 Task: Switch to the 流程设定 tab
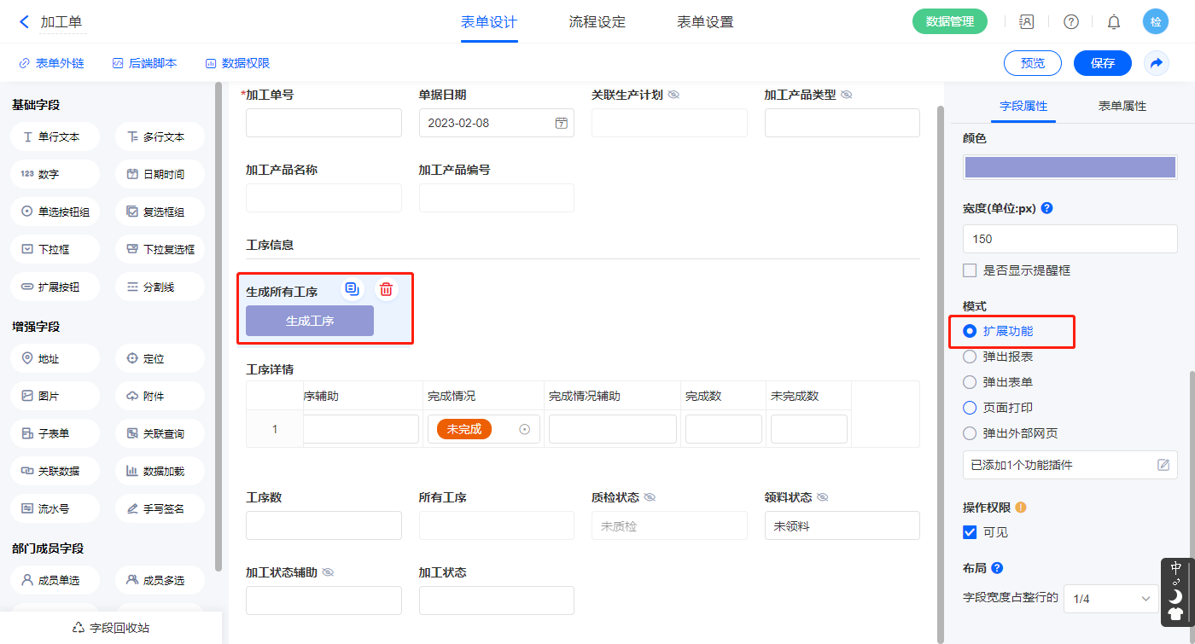597,22
